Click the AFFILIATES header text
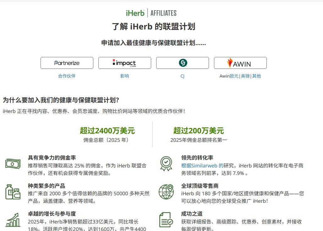The width and height of the screenshot is (323, 231). point(163,13)
